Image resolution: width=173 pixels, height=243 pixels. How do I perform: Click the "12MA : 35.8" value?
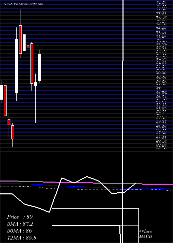[x=21, y=237]
